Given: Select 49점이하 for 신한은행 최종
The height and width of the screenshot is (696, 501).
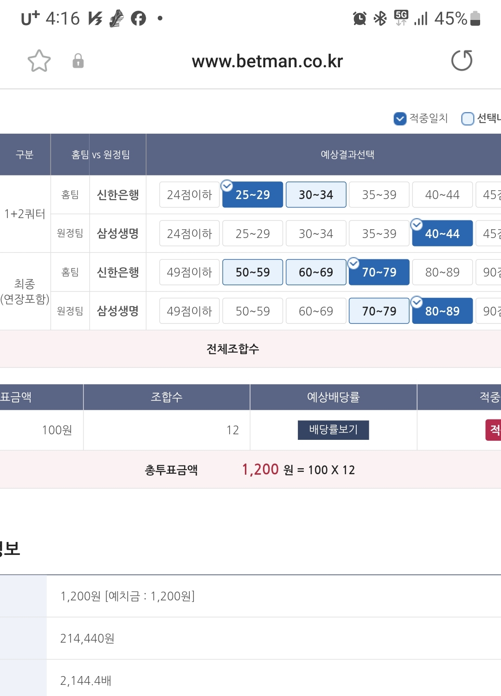Looking at the screenshot, I should (189, 272).
